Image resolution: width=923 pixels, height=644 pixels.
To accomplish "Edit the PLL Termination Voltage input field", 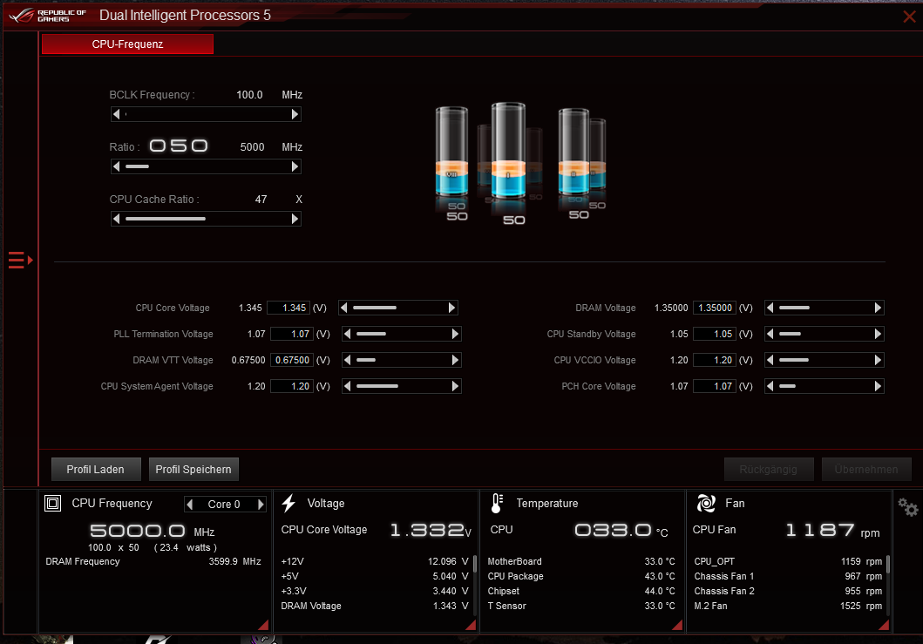I will coord(292,335).
